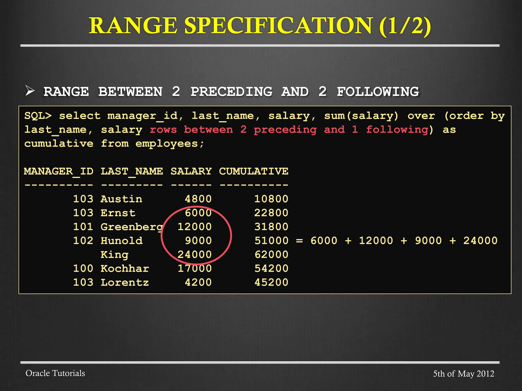Click the MANAGER_ID column header

58,171
